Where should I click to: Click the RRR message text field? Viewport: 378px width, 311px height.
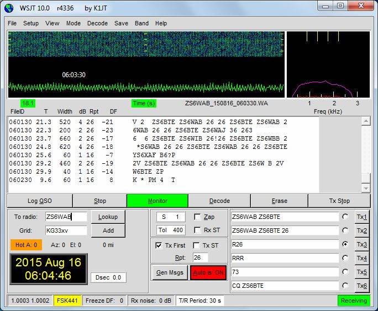pyautogui.click(x=285, y=258)
